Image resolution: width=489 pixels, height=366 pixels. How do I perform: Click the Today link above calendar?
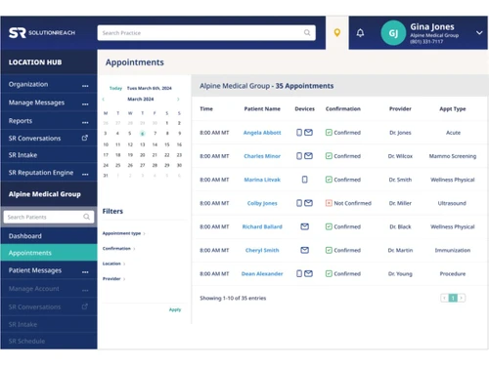[x=115, y=88]
